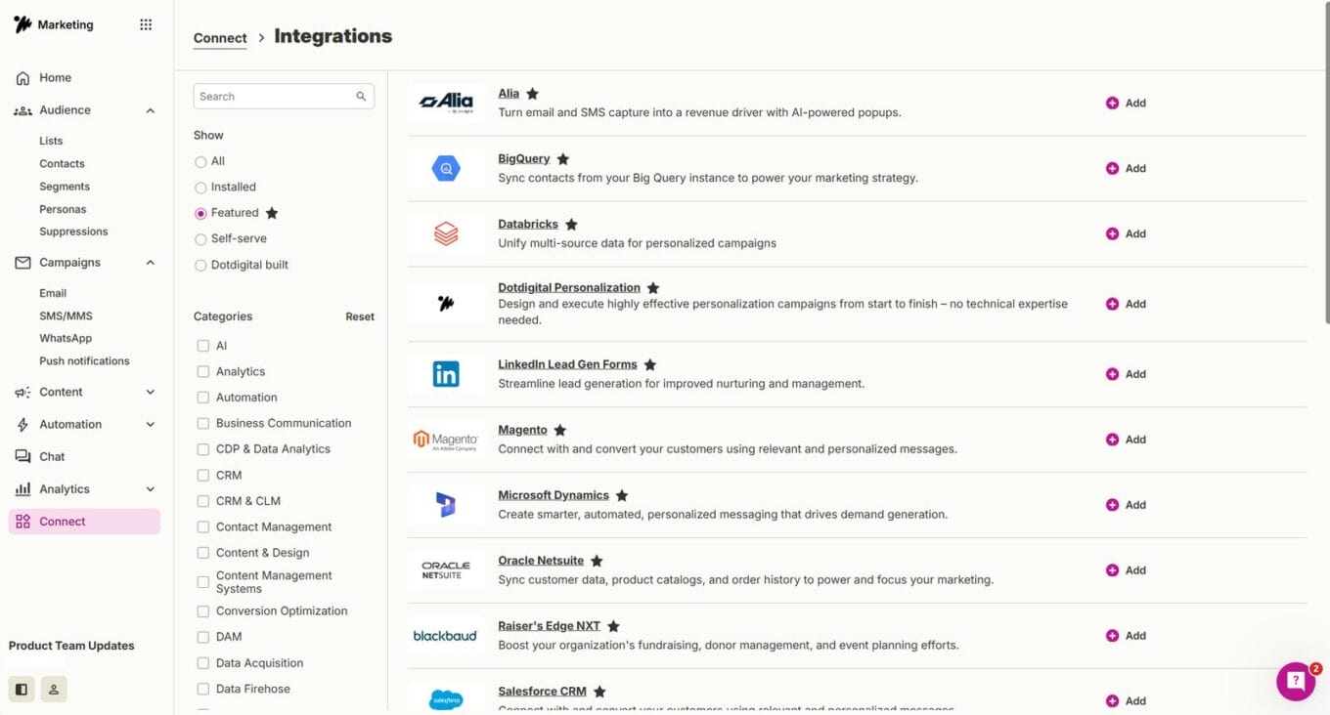Click the Home house icon in the sidebar
The height and width of the screenshot is (715, 1330).
[x=22, y=78]
